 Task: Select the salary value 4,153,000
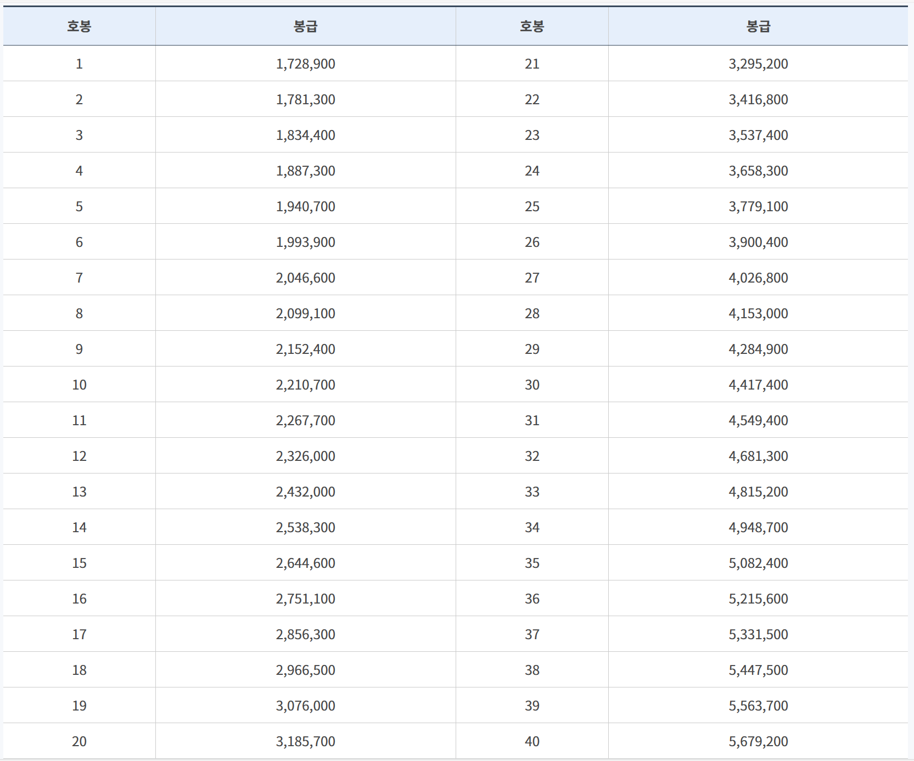point(758,313)
